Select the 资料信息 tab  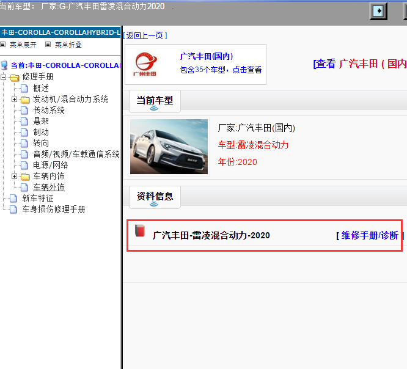click(155, 196)
